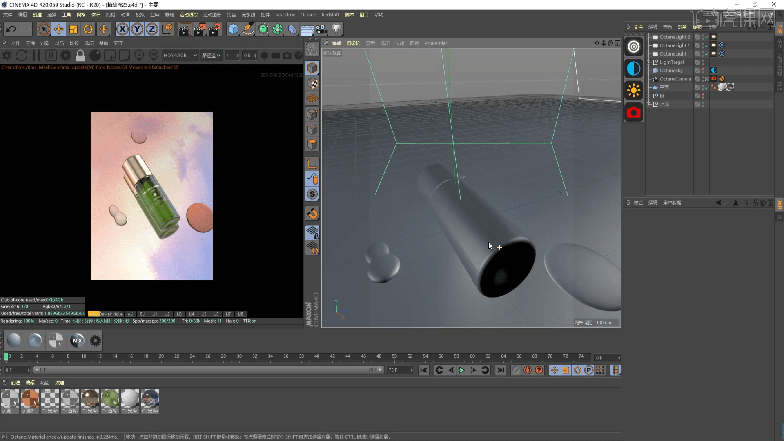Select the Octane HDRI environment icon
This screenshot has height=441, width=784.
point(633,68)
